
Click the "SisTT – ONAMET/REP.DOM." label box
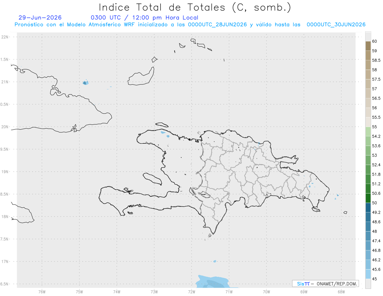[x=326, y=284]
